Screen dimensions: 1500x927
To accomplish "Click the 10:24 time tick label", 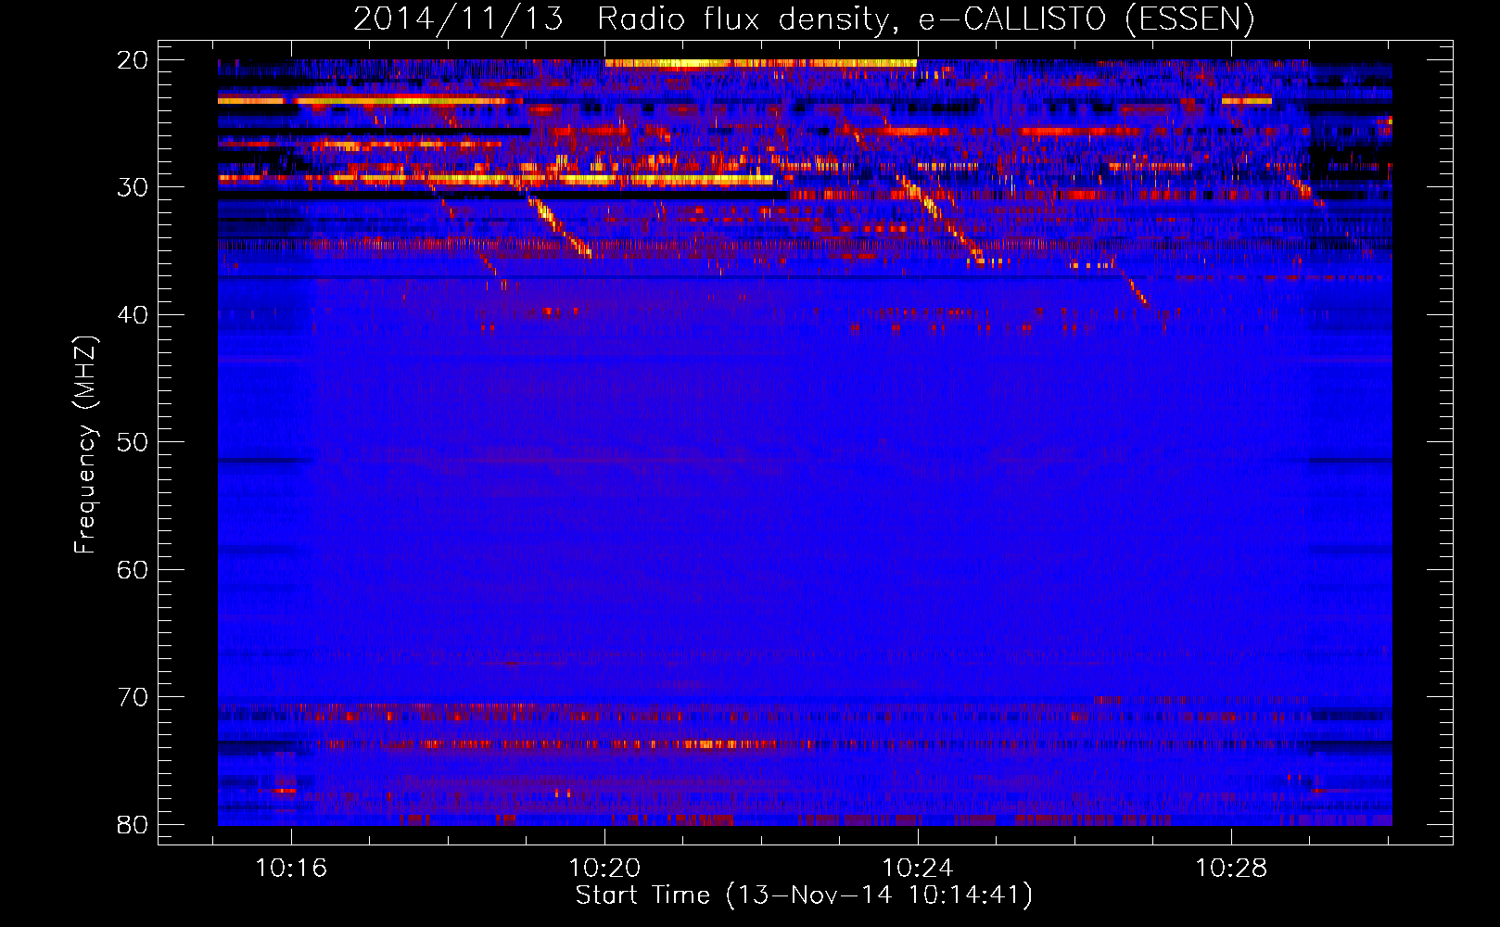I will 918,868.
